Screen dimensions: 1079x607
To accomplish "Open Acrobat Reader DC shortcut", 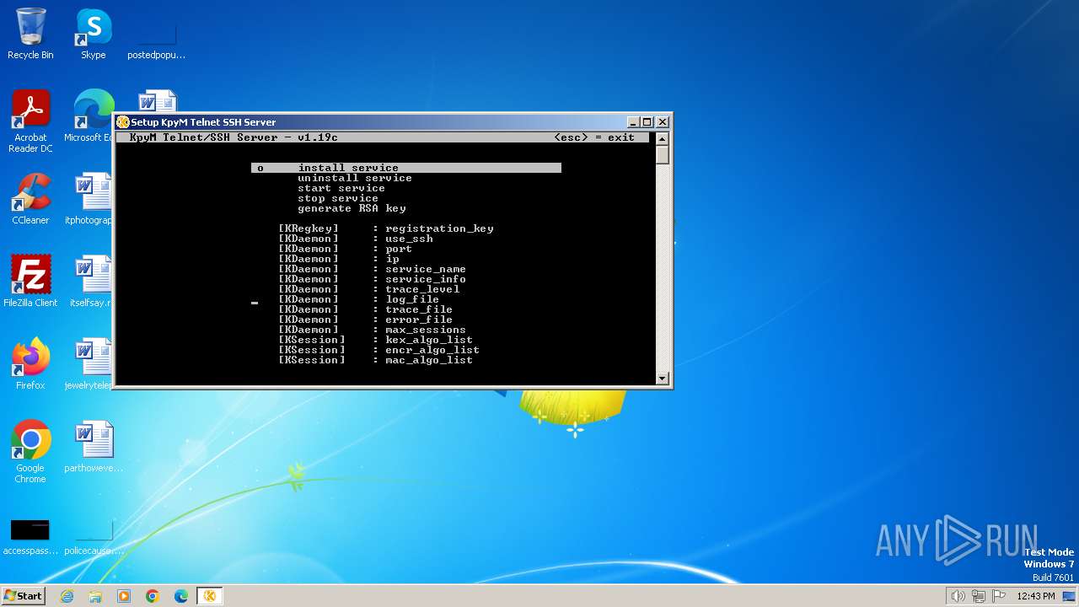I will (x=30, y=121).
